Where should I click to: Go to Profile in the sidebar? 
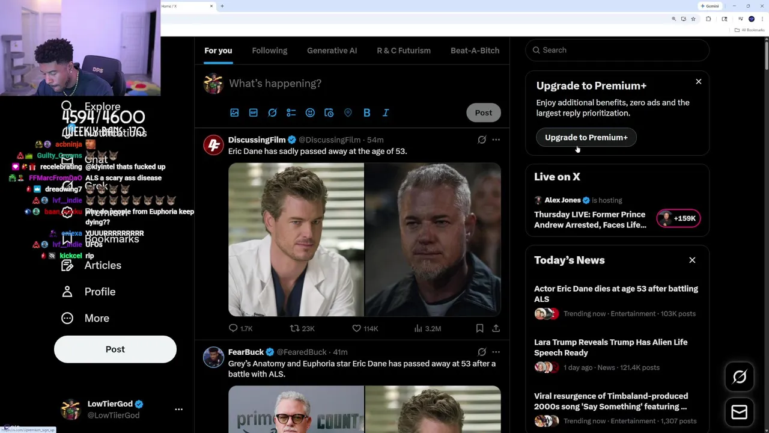[x=88, y=292]
